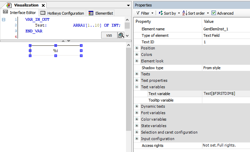Collapse the VAR_IN_OUT code block
This screenshot has width=250, height=152.
point(3,20)
